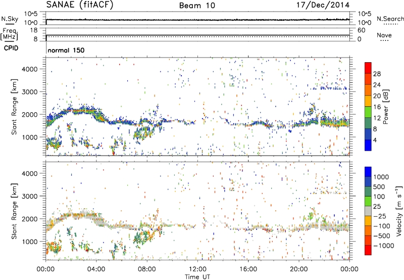Click the "16" power scale label
404x280 pixels.
pyautogui.click(x=377, y=107)
